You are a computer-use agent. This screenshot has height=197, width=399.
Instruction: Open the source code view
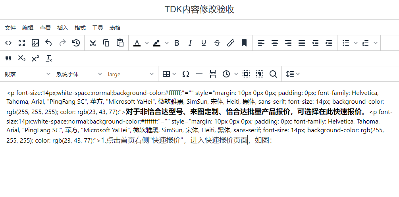8,43
